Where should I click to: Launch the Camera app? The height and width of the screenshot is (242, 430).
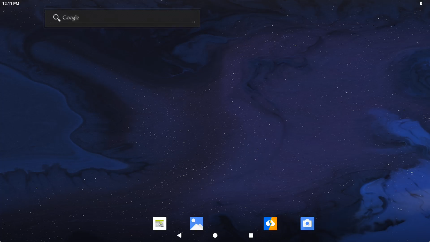[x=307, y=223]
